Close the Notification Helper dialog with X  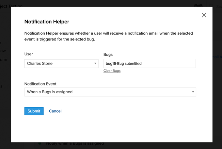tap(204, 15)
